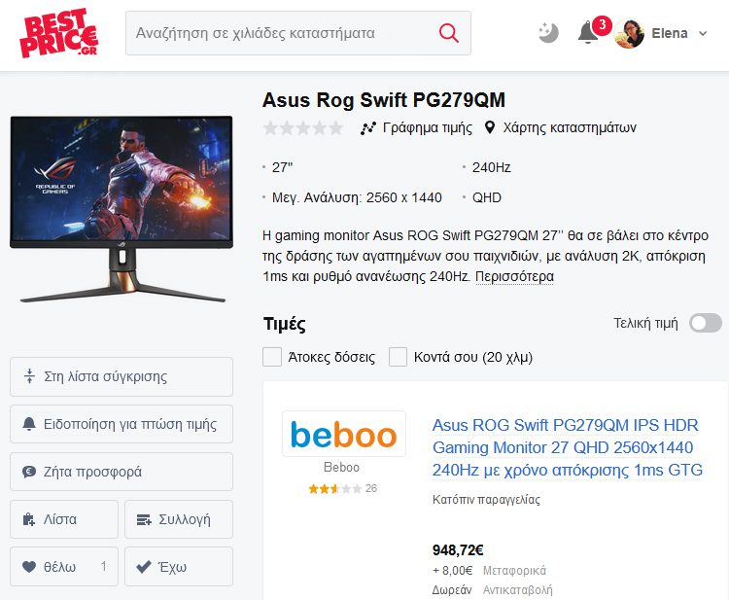Click the Beboo store logo
The image size is (729, 600).
click(343, 434)
